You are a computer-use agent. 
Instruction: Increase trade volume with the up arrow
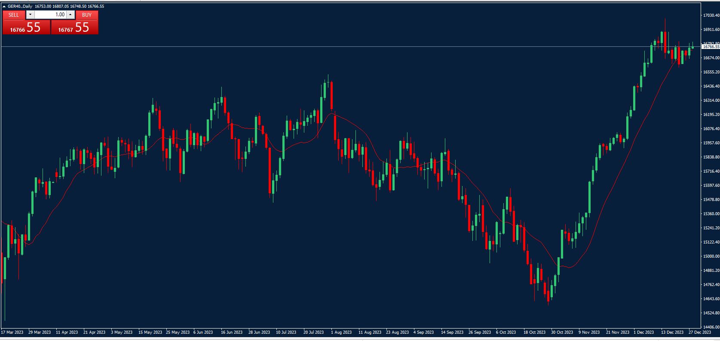(x=70, y=15)
